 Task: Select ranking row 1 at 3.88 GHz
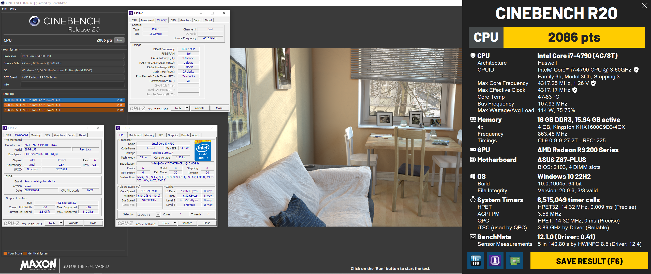point(64,100)
